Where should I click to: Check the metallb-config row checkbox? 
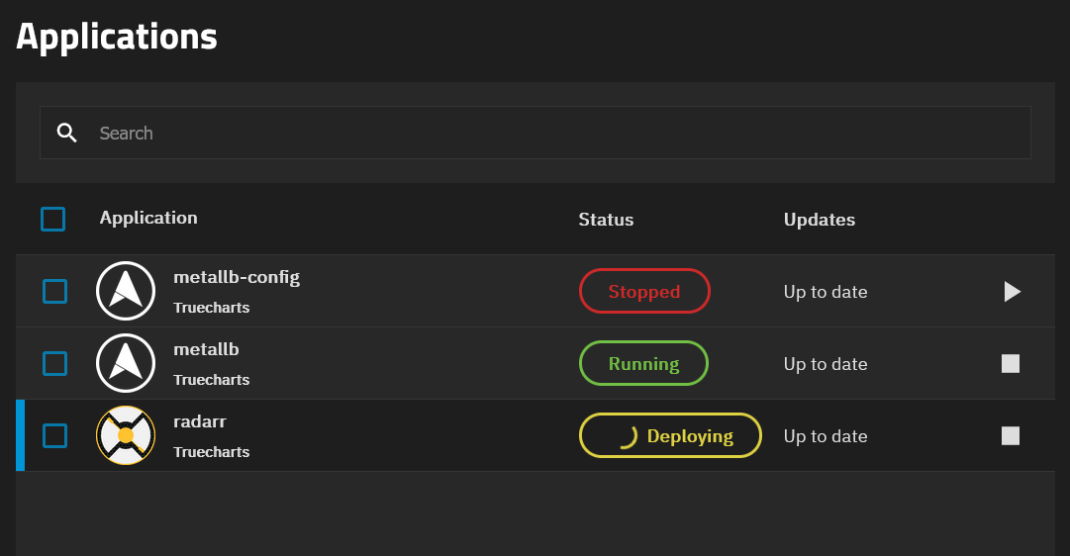click(x=54, y=291)
